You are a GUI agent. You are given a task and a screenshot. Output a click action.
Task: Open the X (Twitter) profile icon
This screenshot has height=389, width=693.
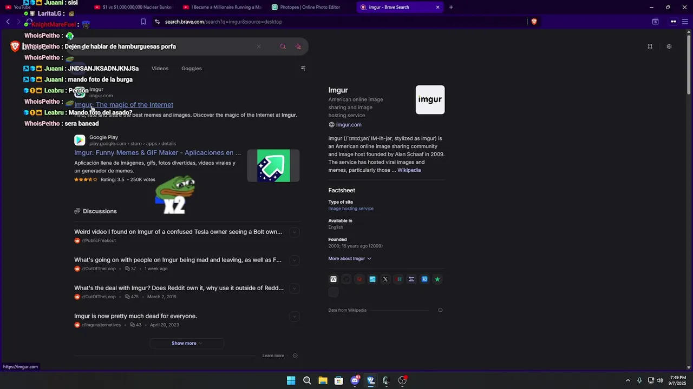(x=385, y=279)
